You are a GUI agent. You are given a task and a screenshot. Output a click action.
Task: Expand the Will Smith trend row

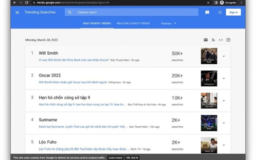(x=223, y=56)
